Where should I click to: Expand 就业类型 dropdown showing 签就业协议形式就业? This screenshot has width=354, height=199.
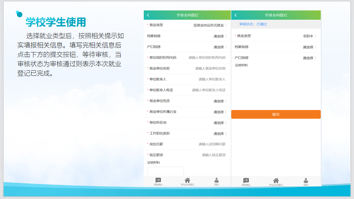point(210,26)
